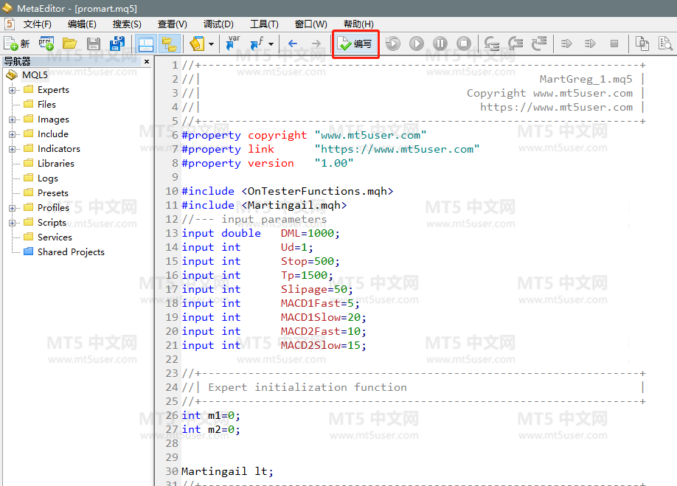Screen dimensions: 677x486
Task: Click the '#property version' line
Action: click(267, 164)
